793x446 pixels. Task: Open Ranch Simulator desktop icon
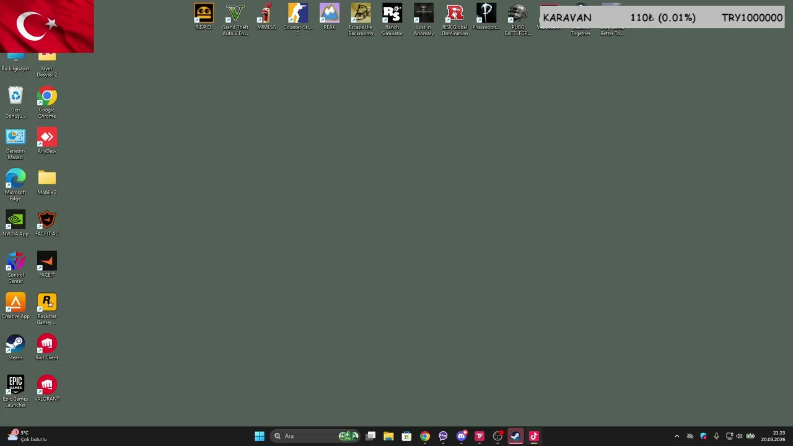(x=392, y=20)
